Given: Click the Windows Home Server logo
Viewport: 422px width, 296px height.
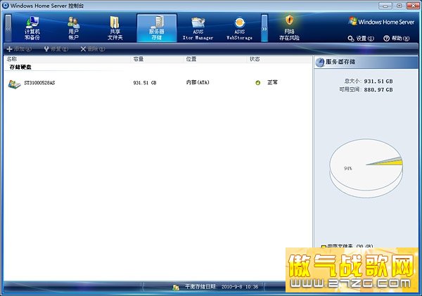Looking at the screenshot, I should [381, 22].
